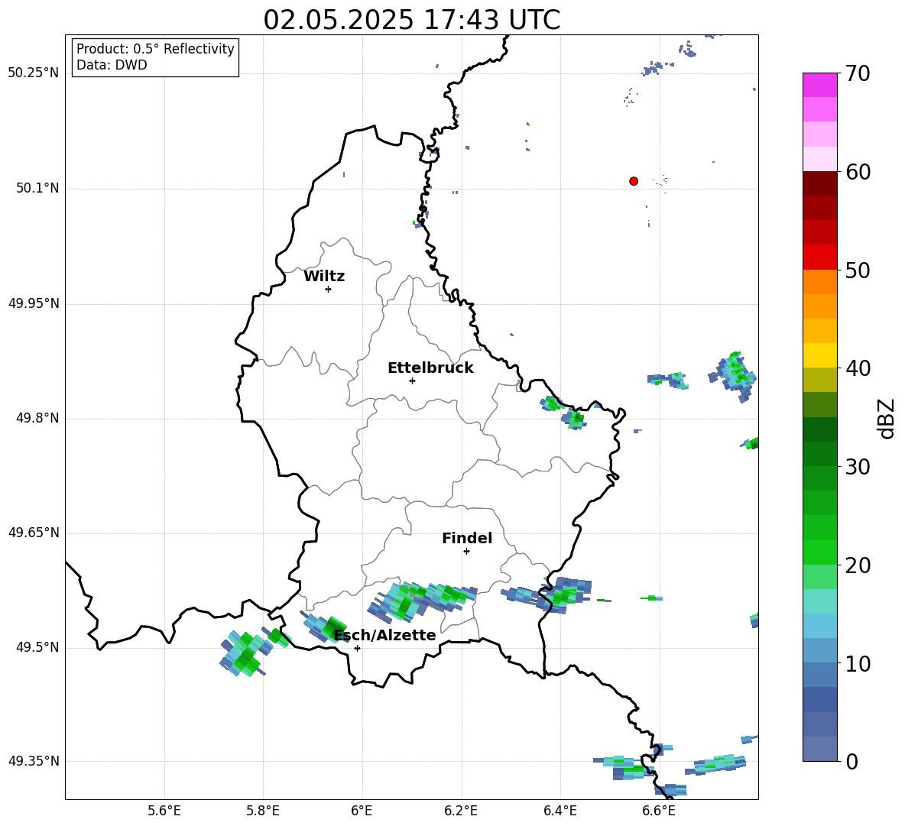Click the red radar site marker dot
Image resolution: width=905 pixels, height=826 pixels.
point(634,181)
